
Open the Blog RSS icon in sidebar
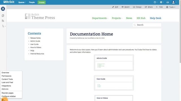click(3, 21)
